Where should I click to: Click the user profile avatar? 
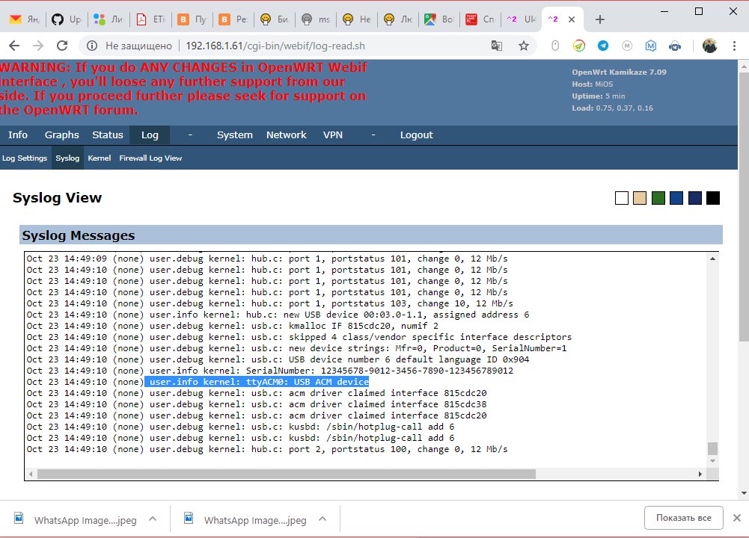[709, 46]
